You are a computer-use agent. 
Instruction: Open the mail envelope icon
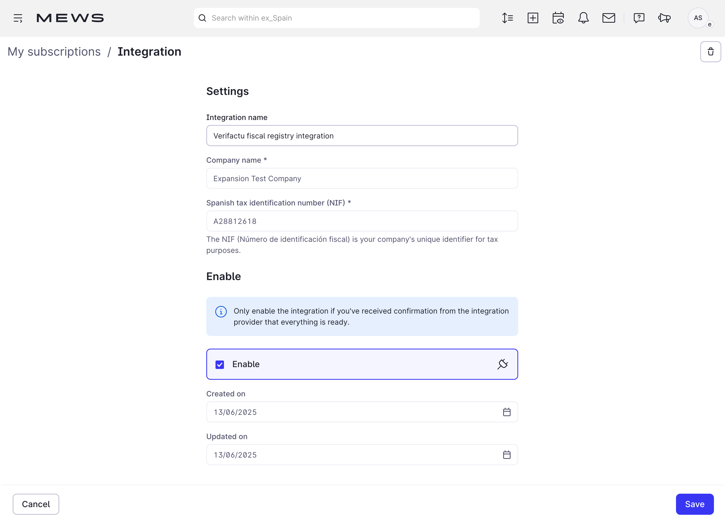pos(609,18)
